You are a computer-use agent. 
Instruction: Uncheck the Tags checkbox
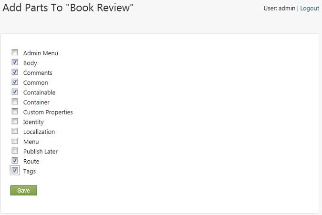[x=15, y=170]
